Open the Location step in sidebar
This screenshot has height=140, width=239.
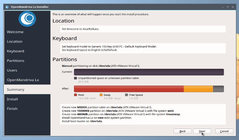(x=14, y=41)
